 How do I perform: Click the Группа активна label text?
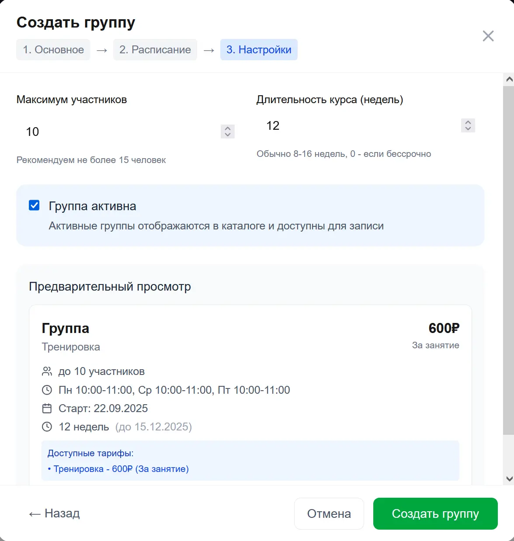[x=92, y=206]
